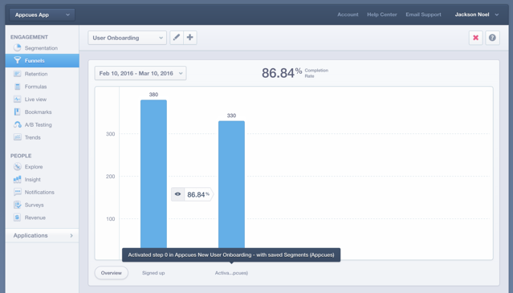Click the Surveys checklist icon
The image size is (513, 293).
pos(18,205)
